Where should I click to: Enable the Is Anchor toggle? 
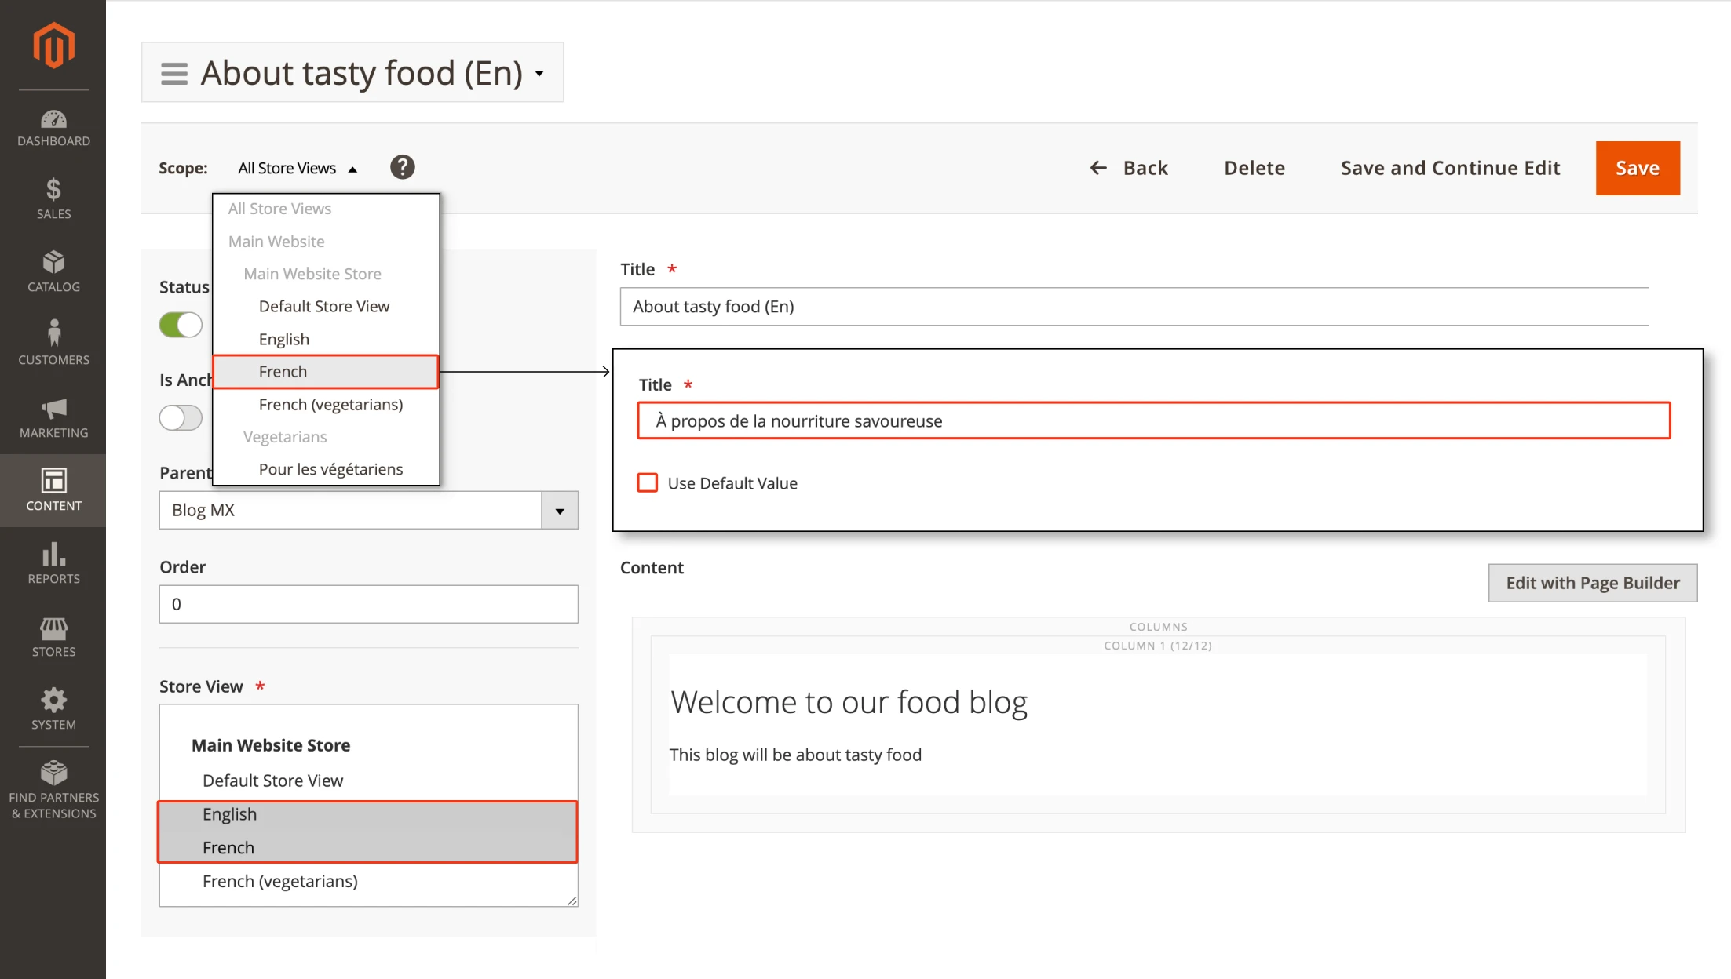click(181, 417)
